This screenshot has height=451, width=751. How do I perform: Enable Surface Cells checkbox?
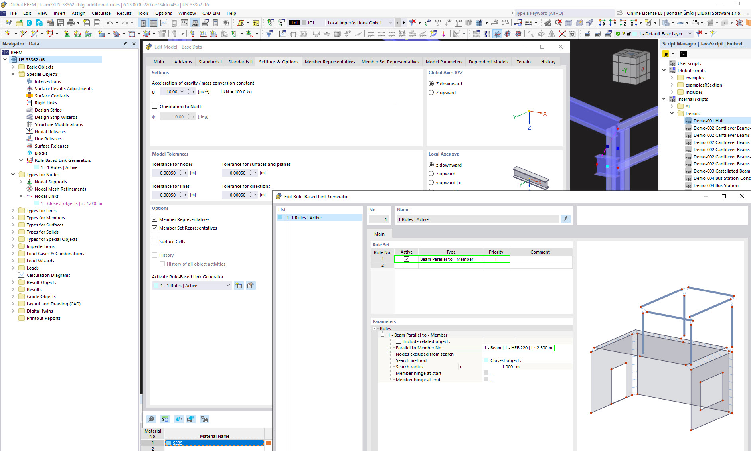click(155, 242)
